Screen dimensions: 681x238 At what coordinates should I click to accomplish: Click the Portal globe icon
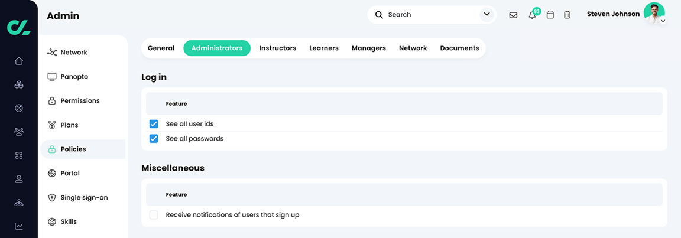pyautogui.click(x=52, y=174)
